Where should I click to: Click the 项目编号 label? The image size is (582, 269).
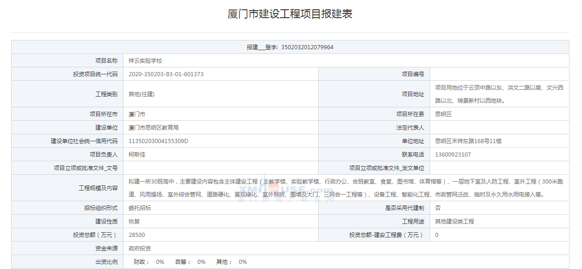point(413,74)
